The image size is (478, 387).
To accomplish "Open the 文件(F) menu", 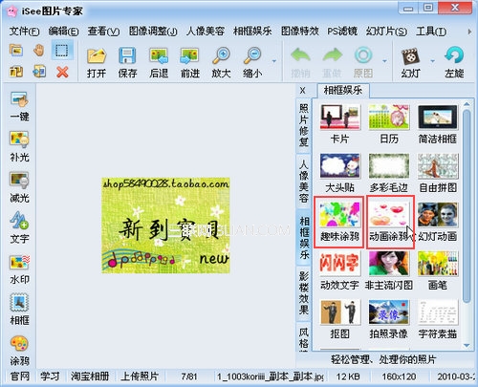I will pyautogui.click(x=25, y=32).
